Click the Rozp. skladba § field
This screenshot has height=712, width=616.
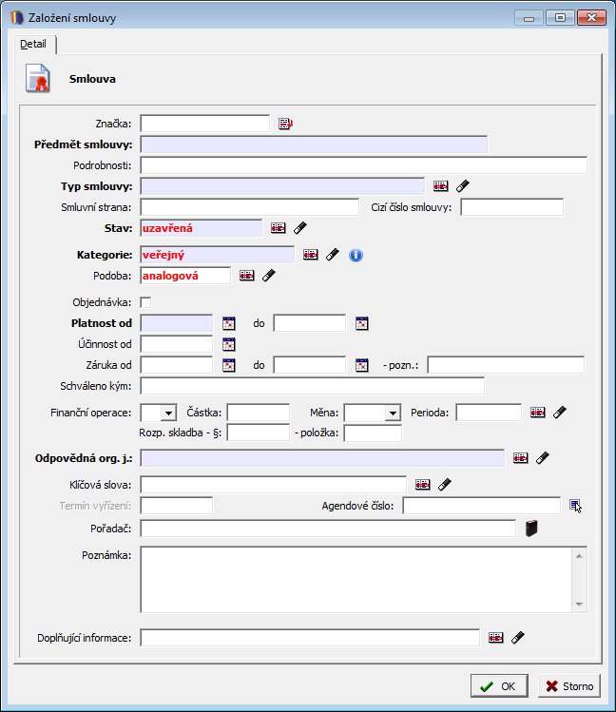click(x=259, y=433)
